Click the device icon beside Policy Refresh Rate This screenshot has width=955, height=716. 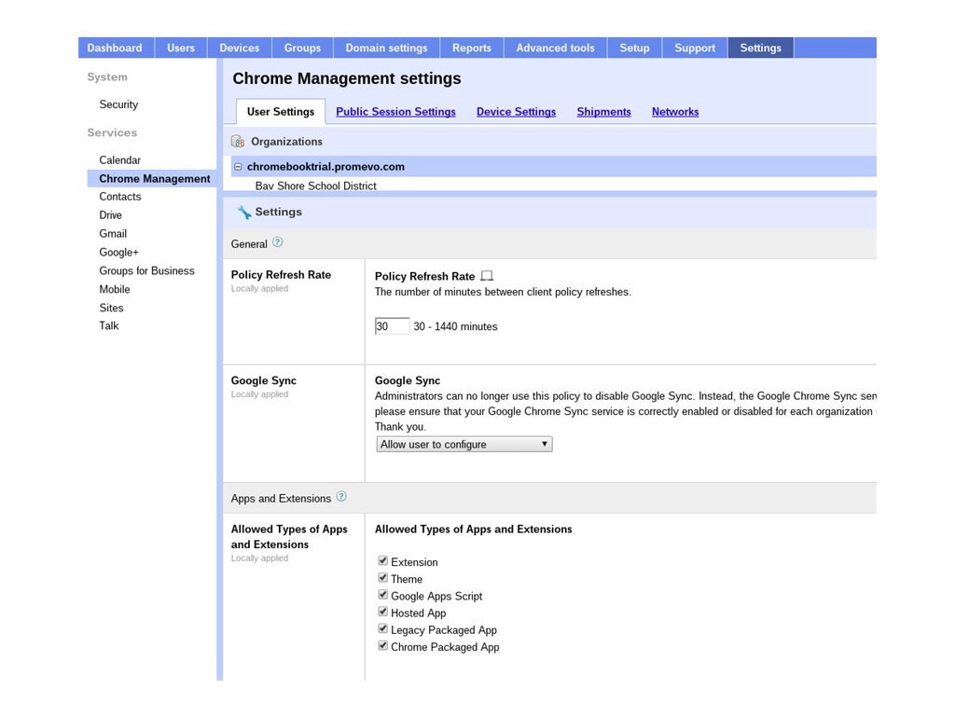click(x=486, y=276)
